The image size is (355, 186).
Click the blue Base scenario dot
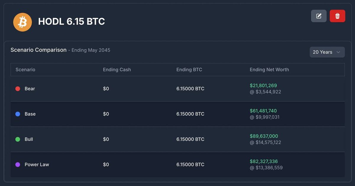tap(18, 114)
